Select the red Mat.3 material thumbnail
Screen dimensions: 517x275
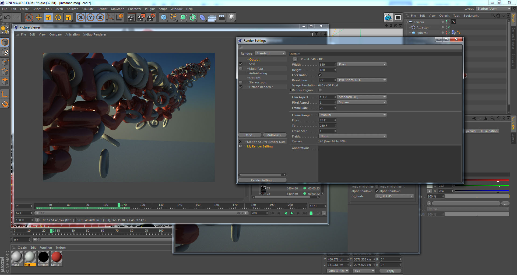click(x=57, y=257)
